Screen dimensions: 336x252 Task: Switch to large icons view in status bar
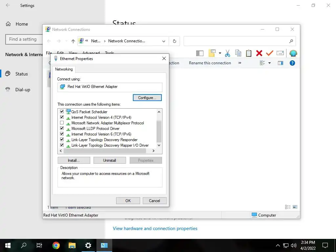tap(295, 207)
